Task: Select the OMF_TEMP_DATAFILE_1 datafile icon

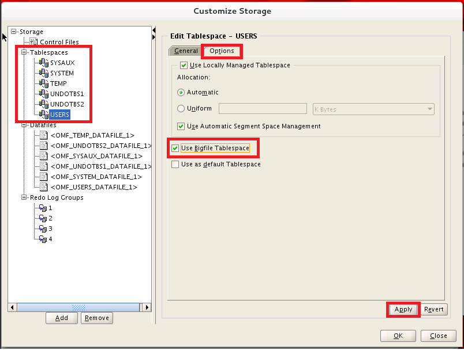Action: (43, 135)
